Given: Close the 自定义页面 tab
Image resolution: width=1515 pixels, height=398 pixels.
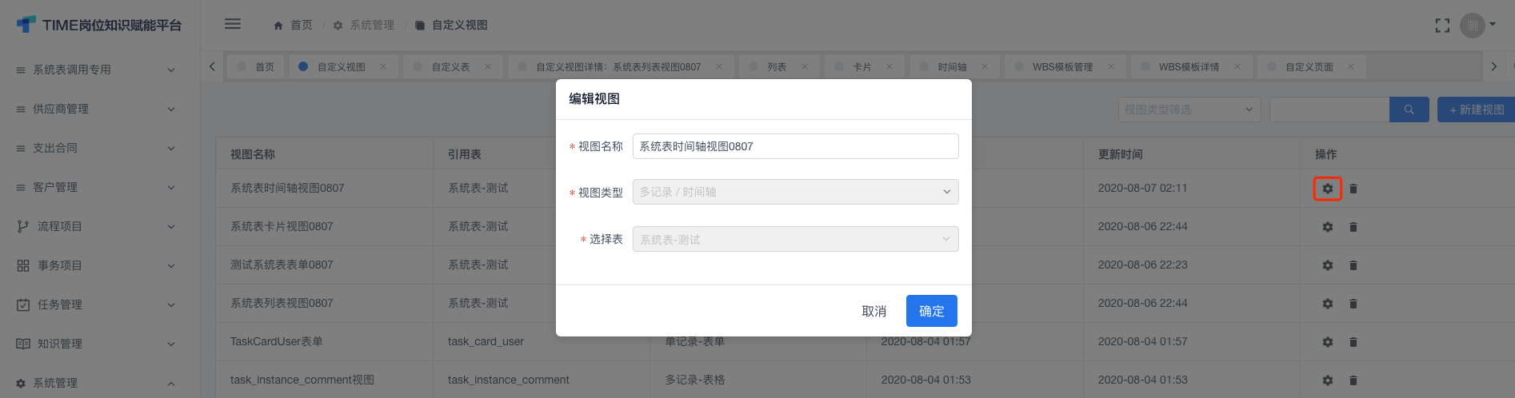Looking at the screenshot, I should 1351,66.
